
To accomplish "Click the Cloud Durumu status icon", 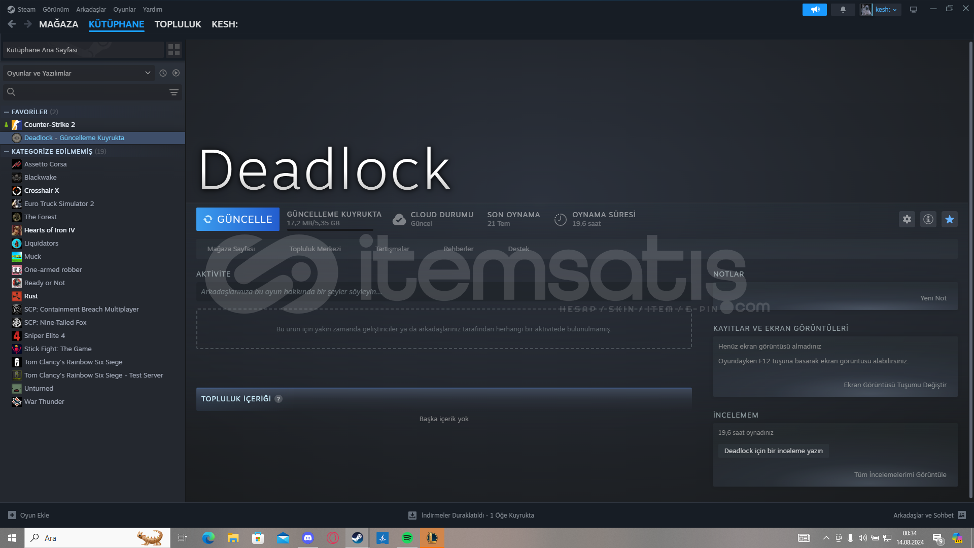I will [x=399, y=219].
